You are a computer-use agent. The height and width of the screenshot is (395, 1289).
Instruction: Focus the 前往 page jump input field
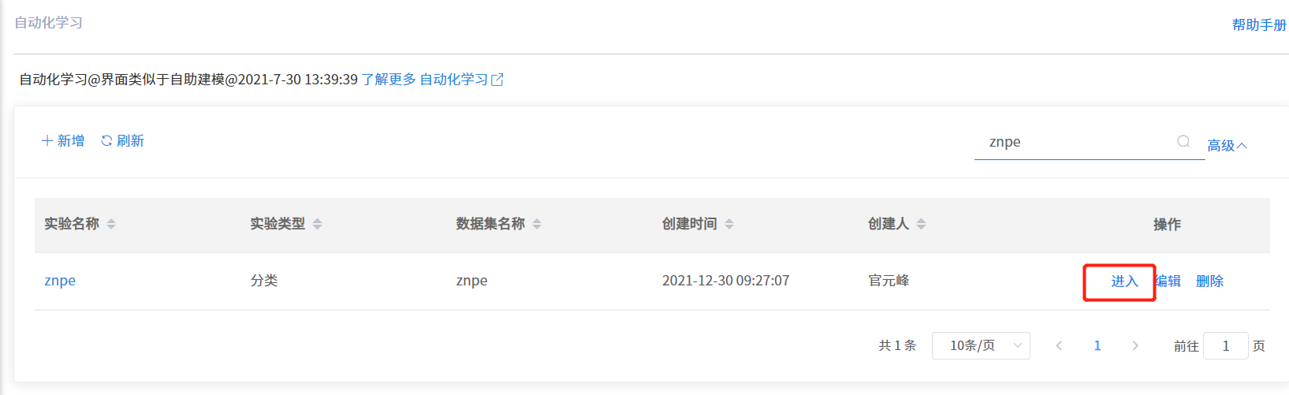point(1225,345)
